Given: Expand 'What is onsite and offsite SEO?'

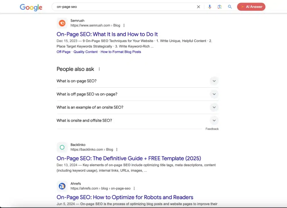Looking at the screenshot, I should pyautogui.click(x=138, y=120).
